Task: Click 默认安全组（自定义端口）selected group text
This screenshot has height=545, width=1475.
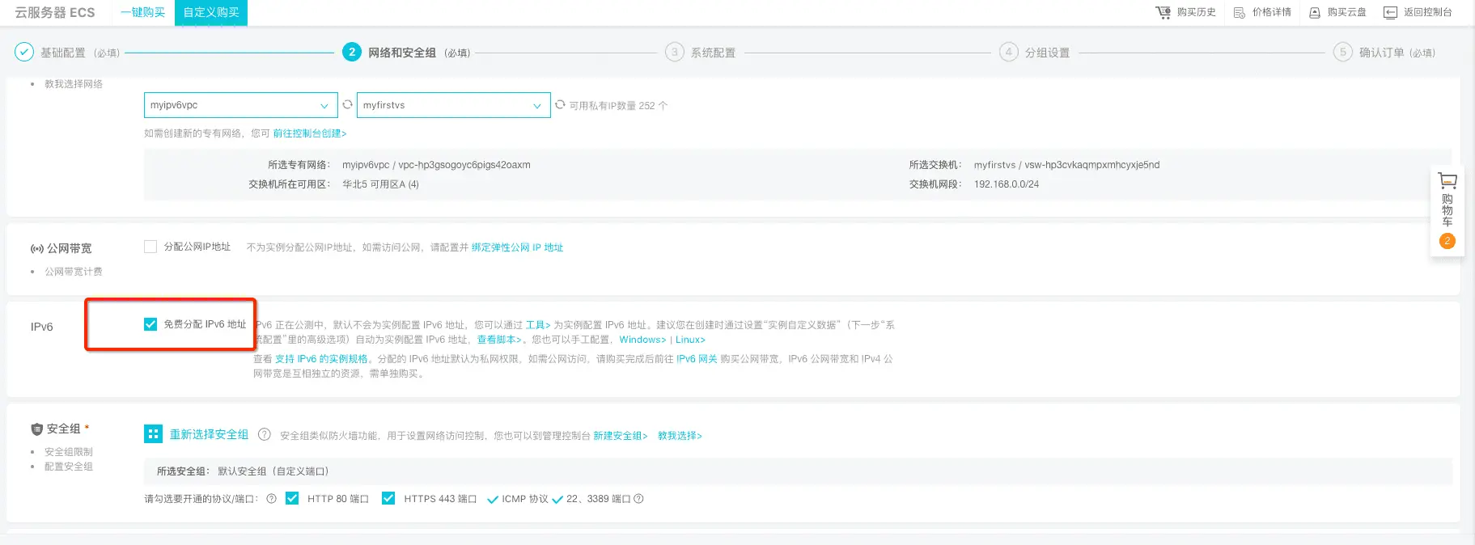Action: (273, 471)
